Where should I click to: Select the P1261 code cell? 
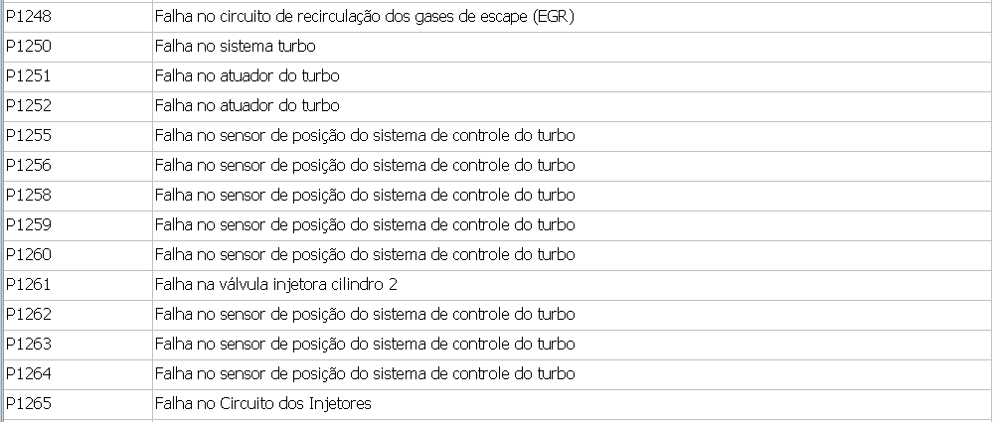coord(29,285)
